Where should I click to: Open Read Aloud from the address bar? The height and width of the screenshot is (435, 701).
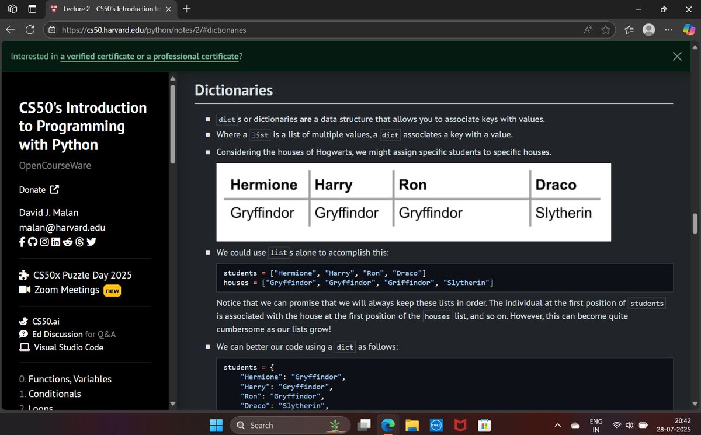(588, 29)
